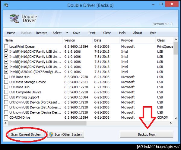Select the CD-ROM Drive row name
181x150 pixels.
pos(20,117)
